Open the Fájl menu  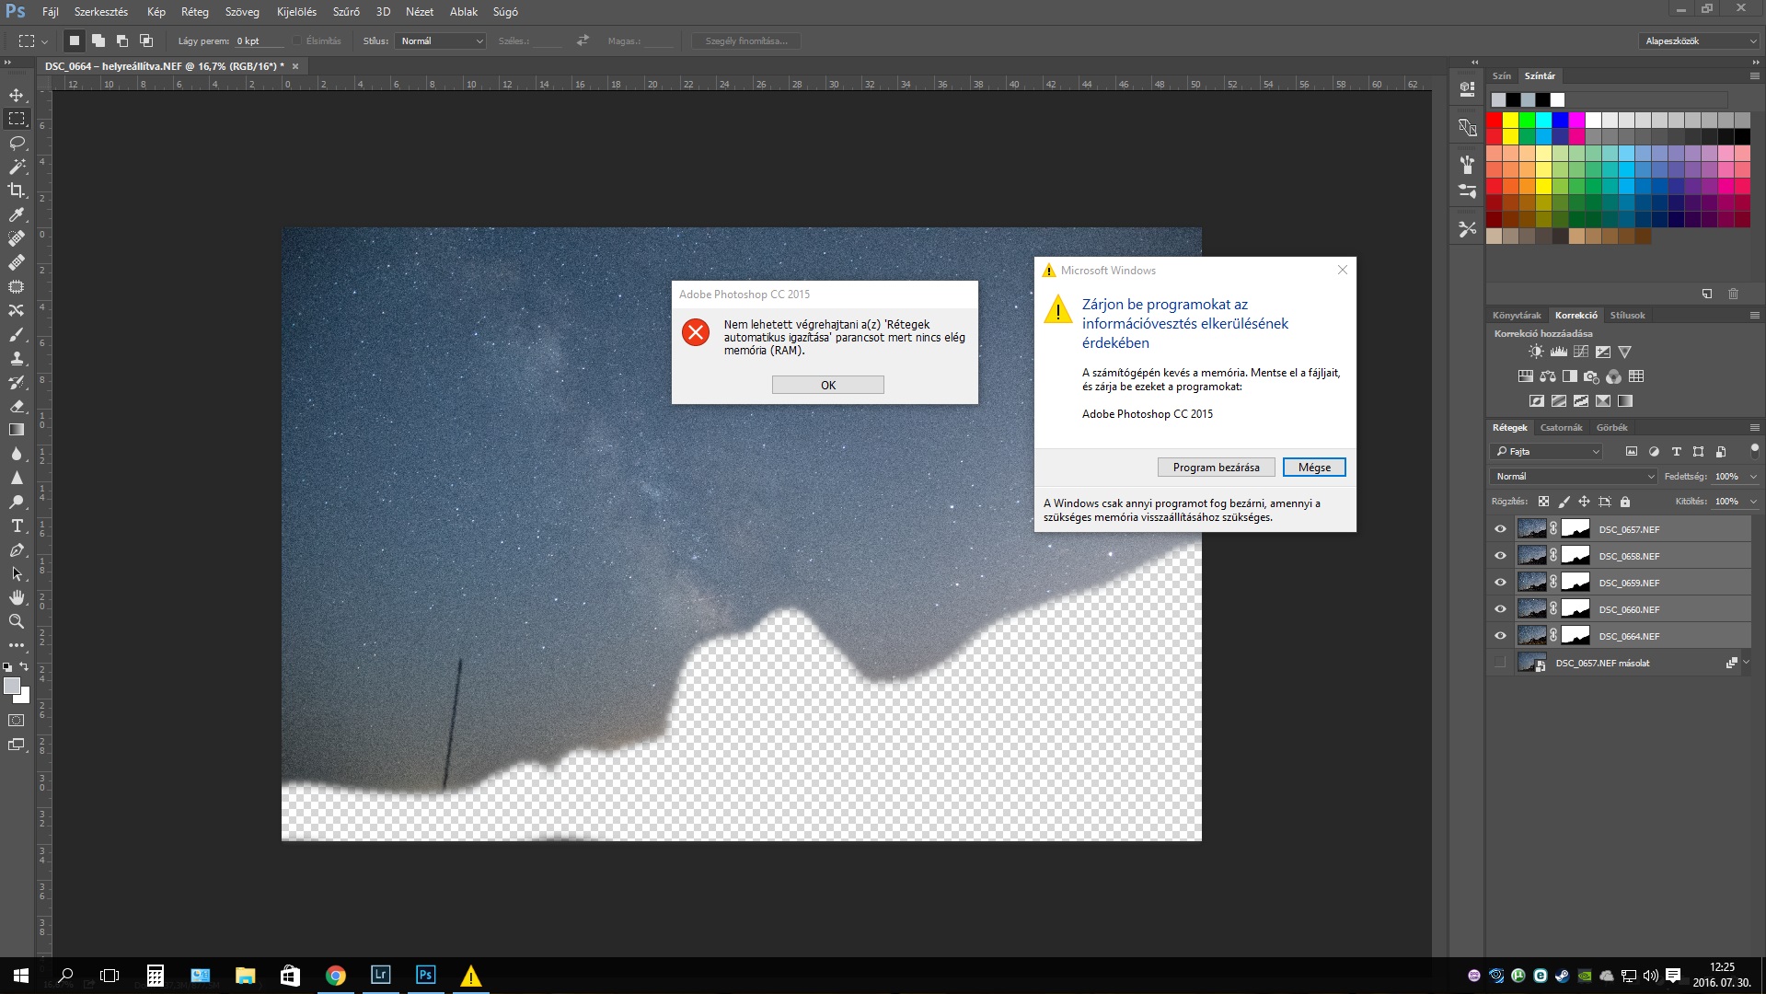point(51,12)
